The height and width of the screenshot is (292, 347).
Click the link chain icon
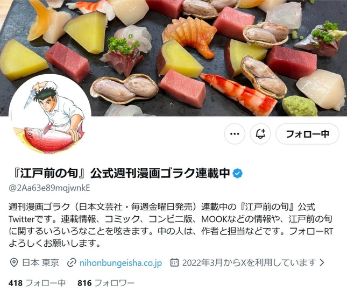pyautogui.click(x=72, y=263)
